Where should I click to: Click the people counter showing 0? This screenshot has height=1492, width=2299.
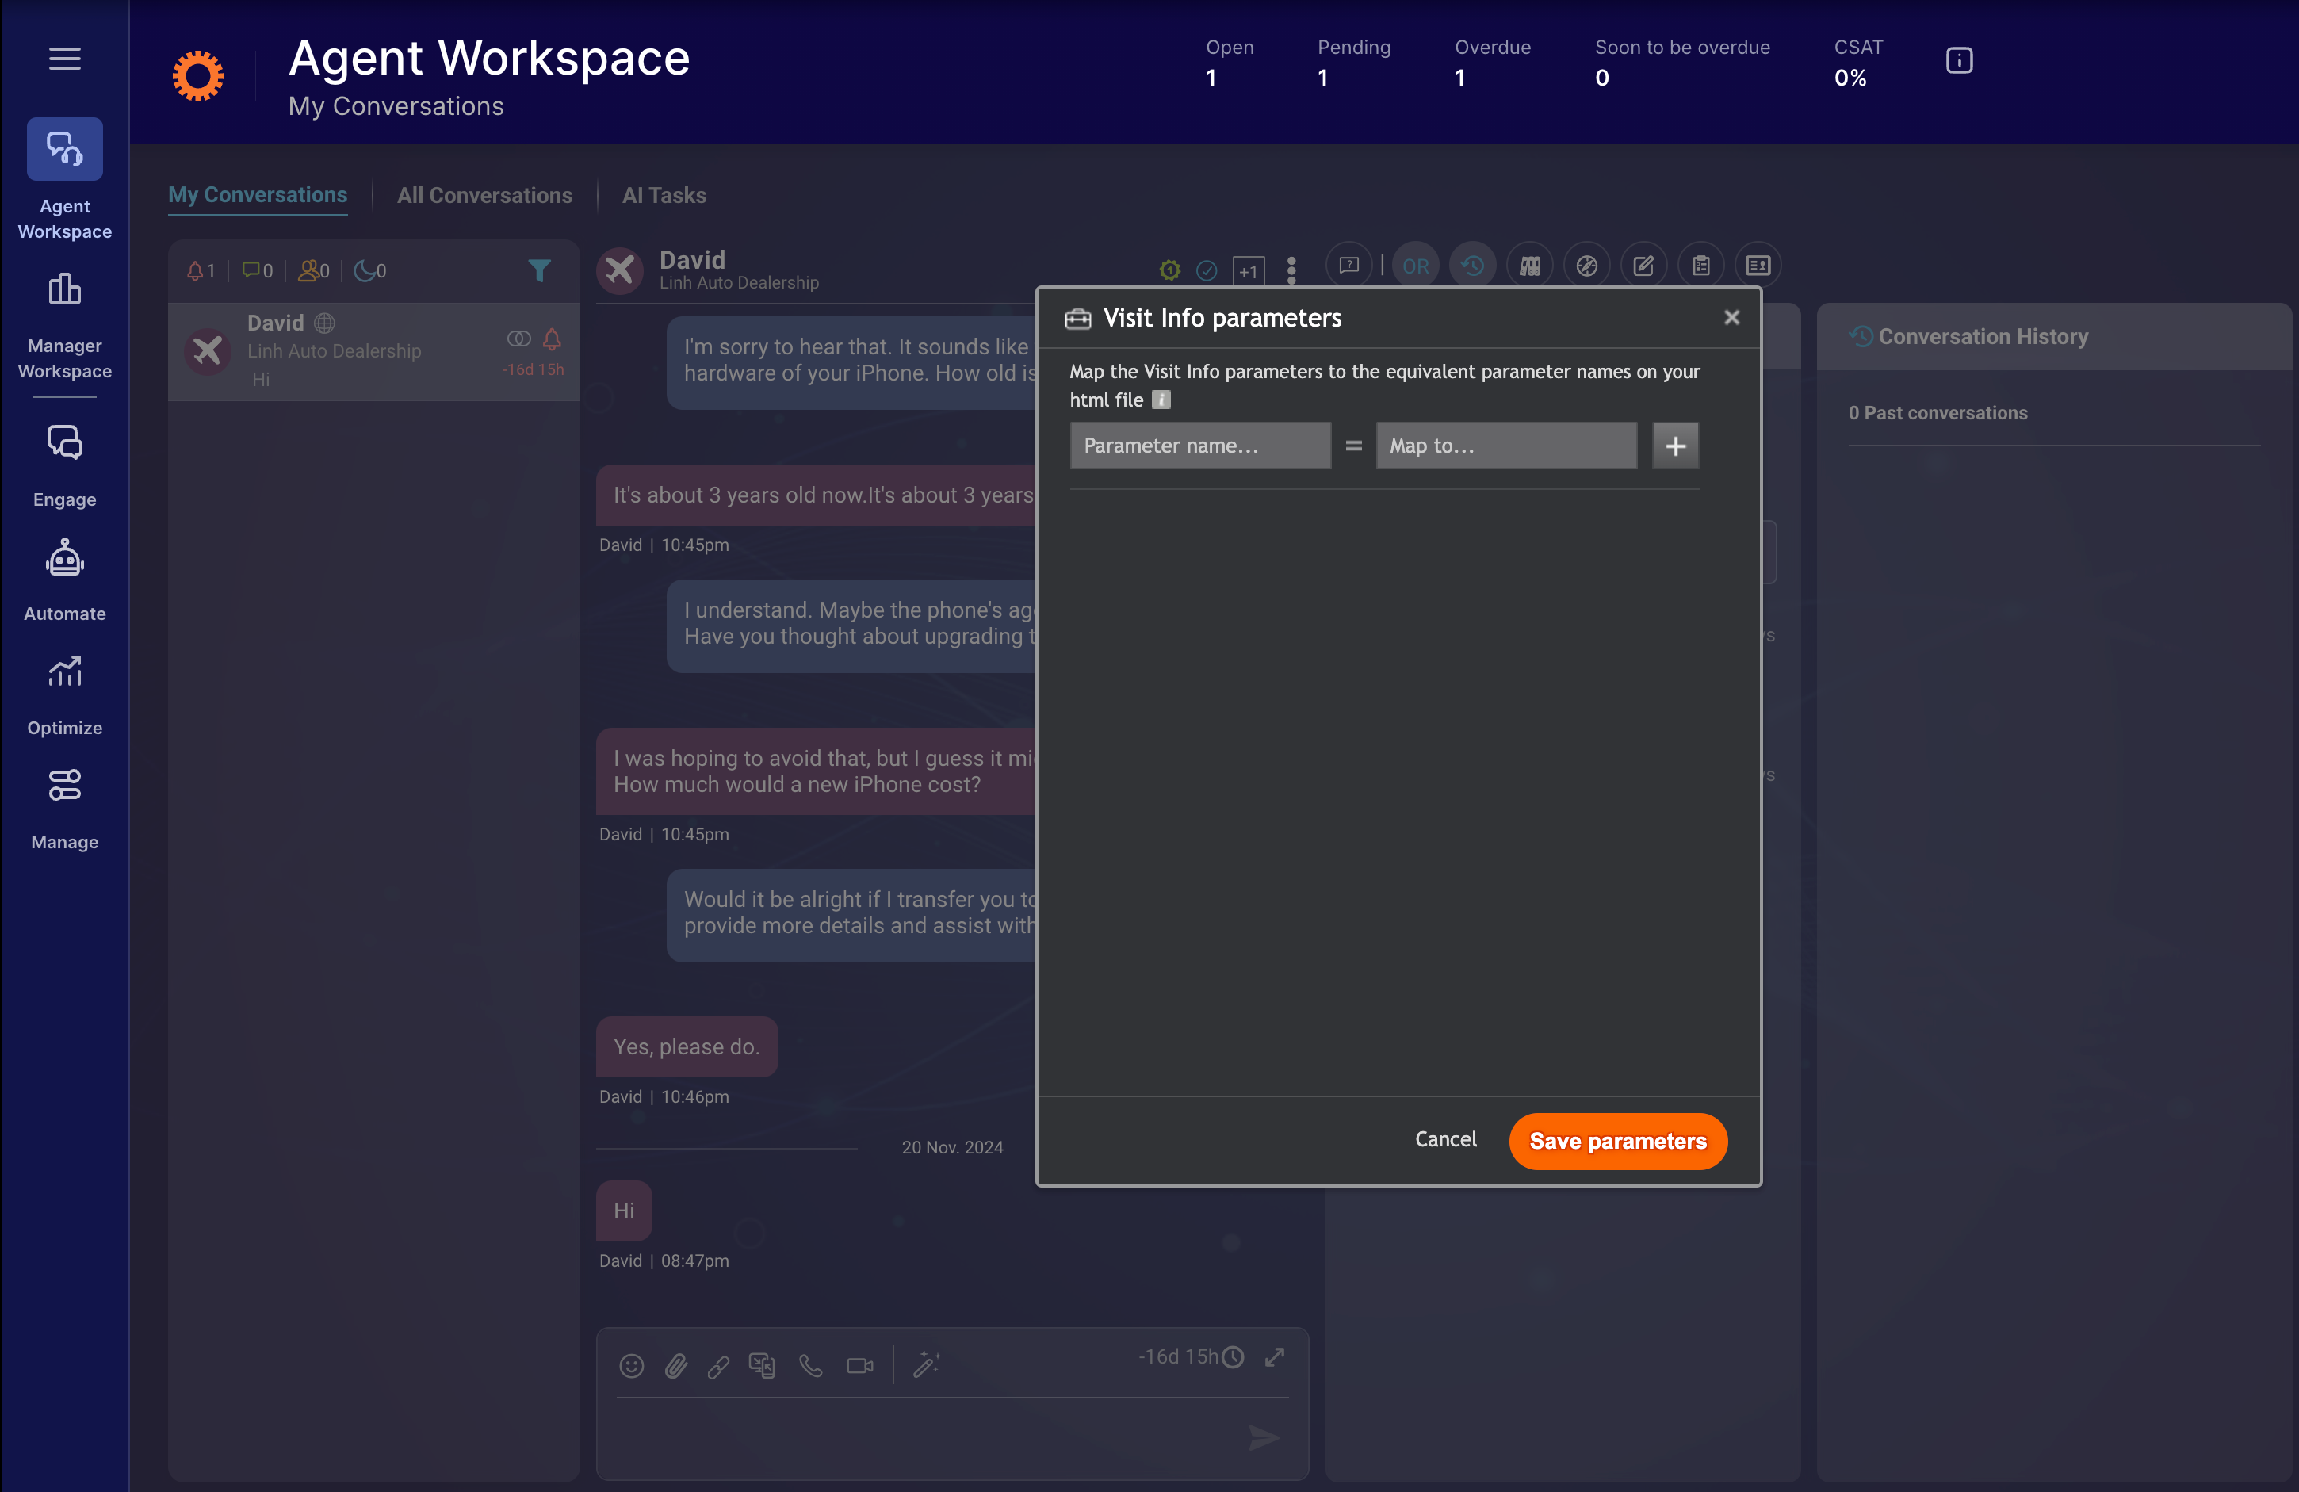(x=314, y=271)
